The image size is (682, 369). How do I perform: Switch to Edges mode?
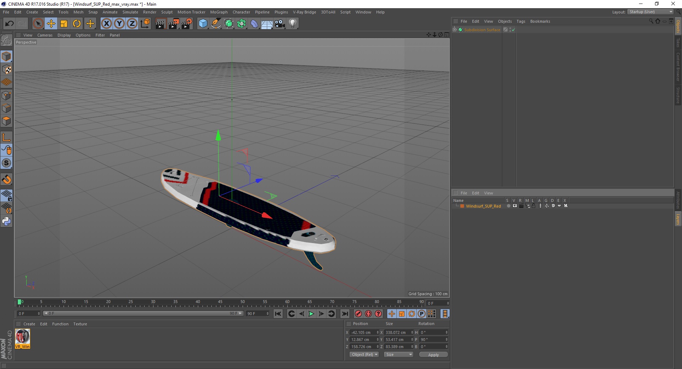click(6, 108)
